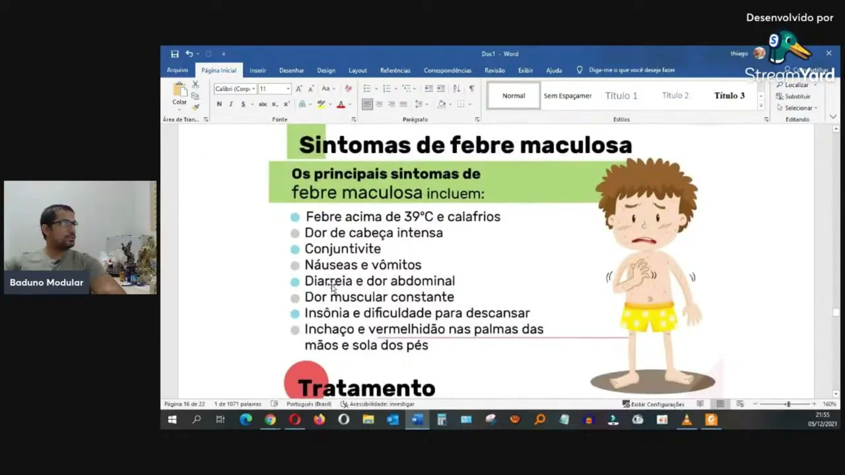Switch to the Inserir tab
This screenshot has width=845, height=475.
(x=257, y=71)
